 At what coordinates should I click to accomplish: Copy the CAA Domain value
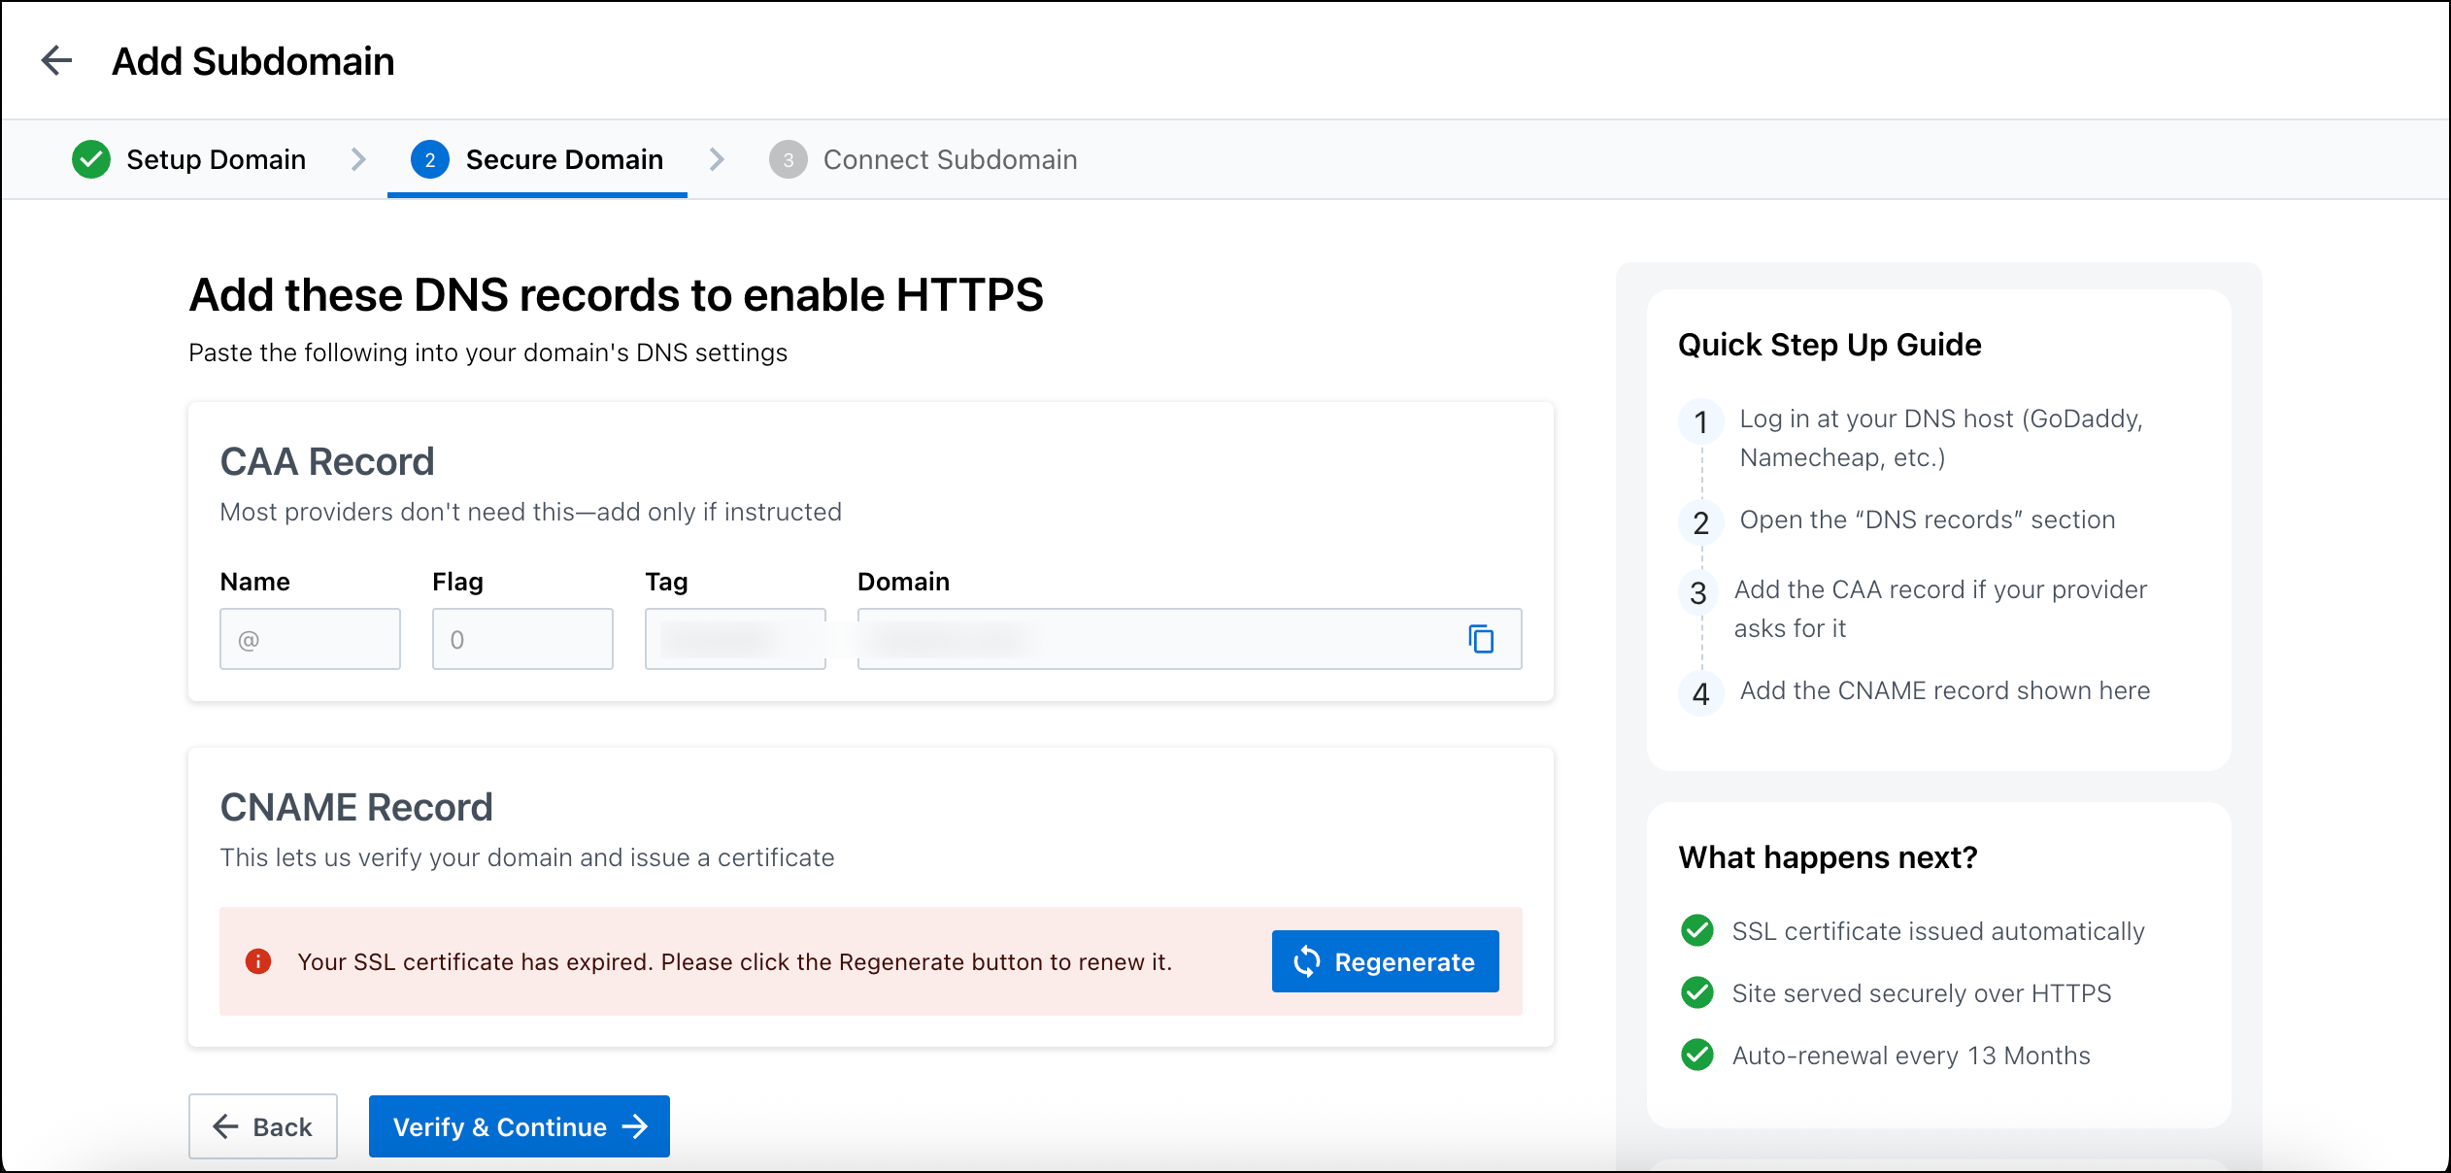point(1480,639)
